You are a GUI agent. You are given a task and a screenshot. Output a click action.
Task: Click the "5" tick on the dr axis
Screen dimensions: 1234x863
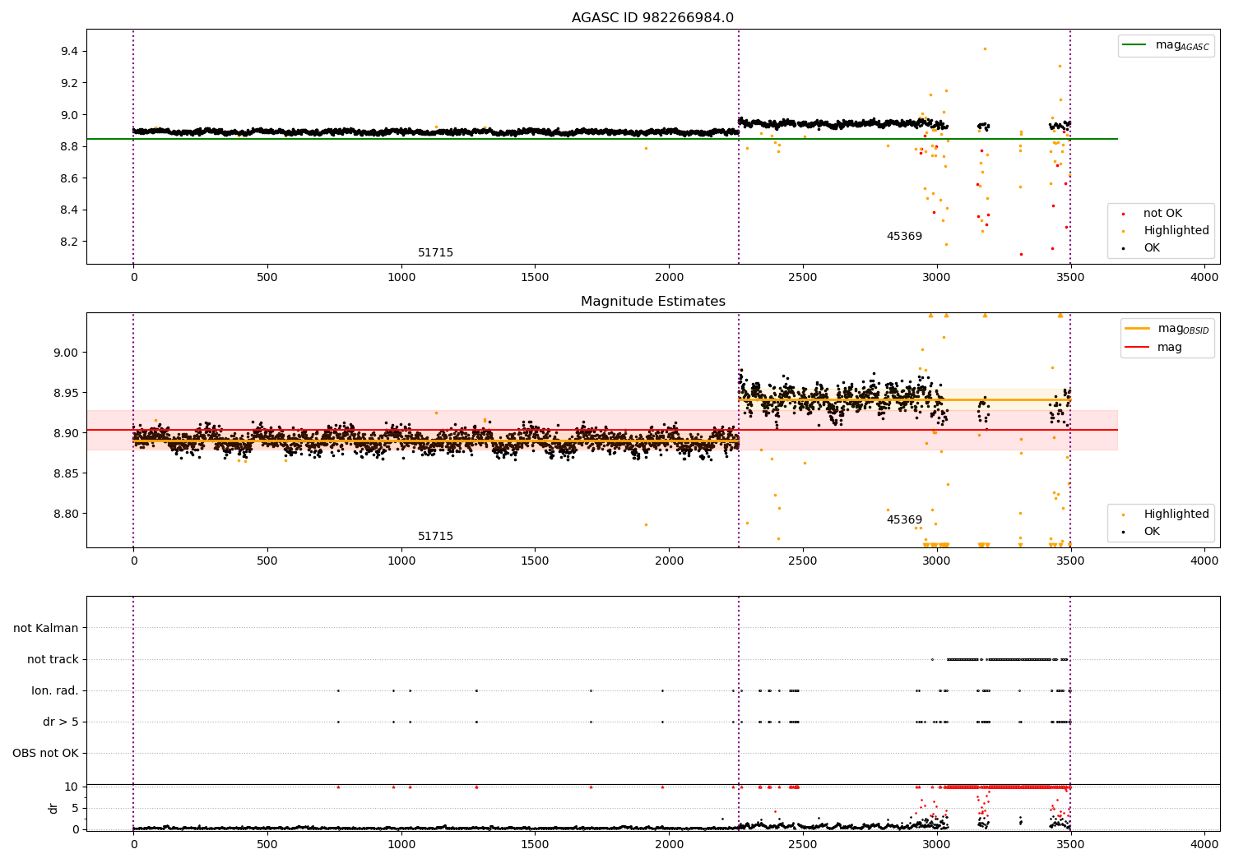[x=76, y=809]
